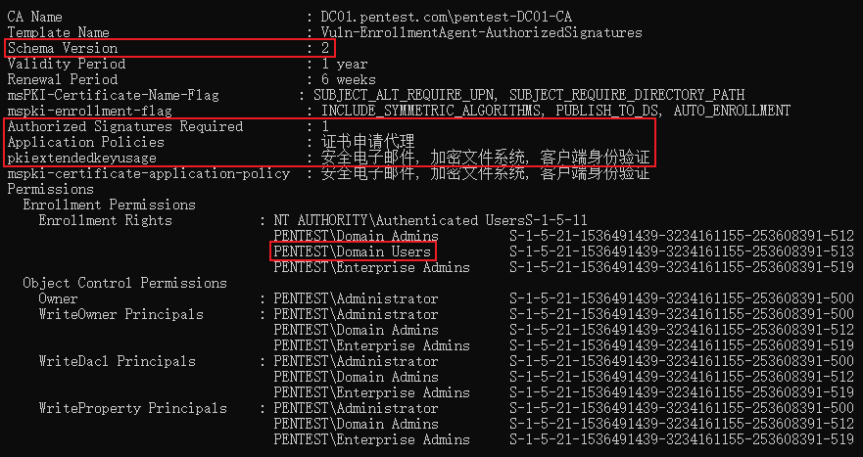Click the WriteProperty Principals label
The image size is (863, 457).
tap(132, 408)
